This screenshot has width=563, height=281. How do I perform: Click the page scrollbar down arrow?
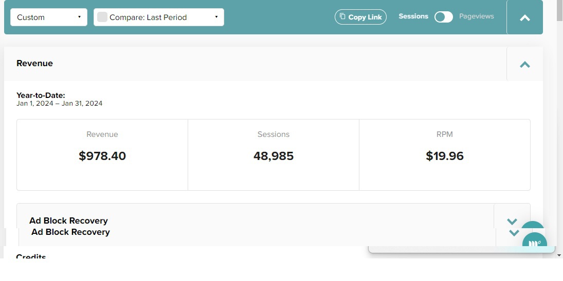559,255
